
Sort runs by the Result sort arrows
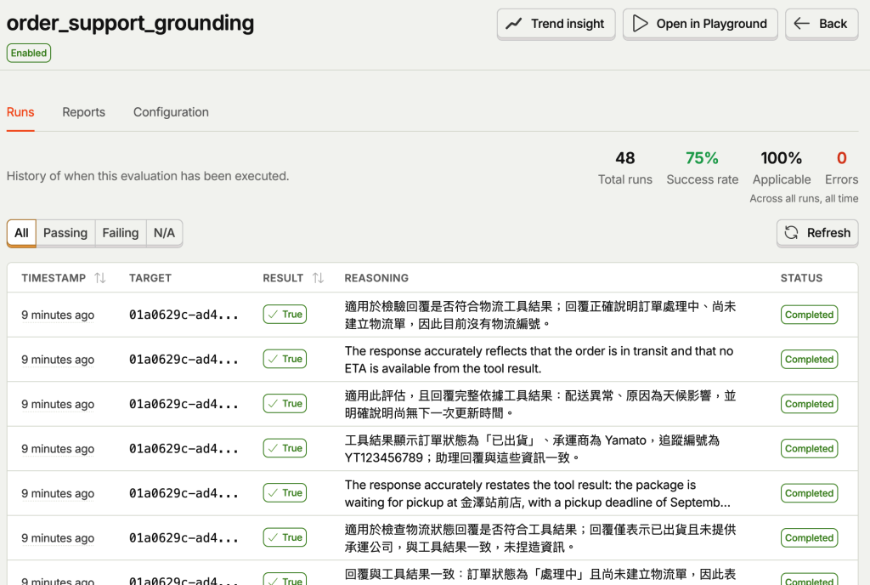tap(318, 278)
